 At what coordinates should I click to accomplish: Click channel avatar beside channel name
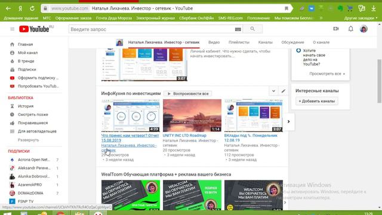(x=119, y=42)
